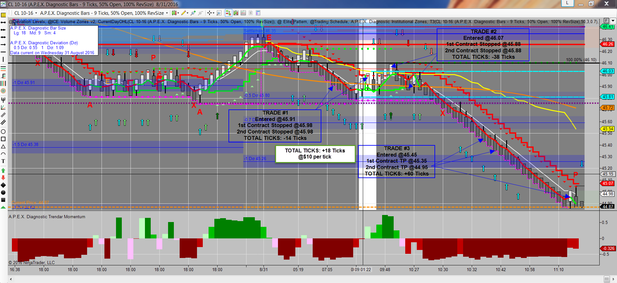Select the black dot marker tool

pyautogui.click(x=3, y=193)
